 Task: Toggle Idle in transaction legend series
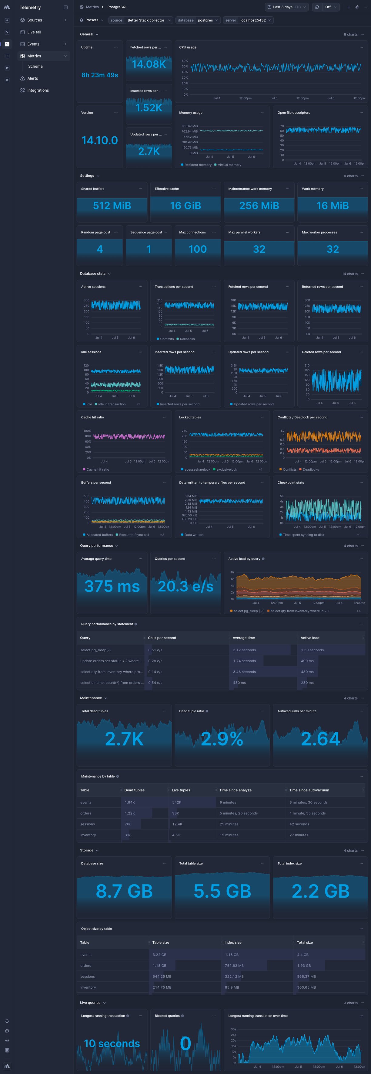tap(110, 404)
